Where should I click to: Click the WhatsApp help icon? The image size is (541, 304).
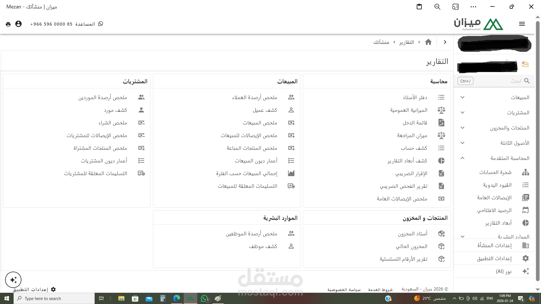pyautogui.click(x=101, y=24)
